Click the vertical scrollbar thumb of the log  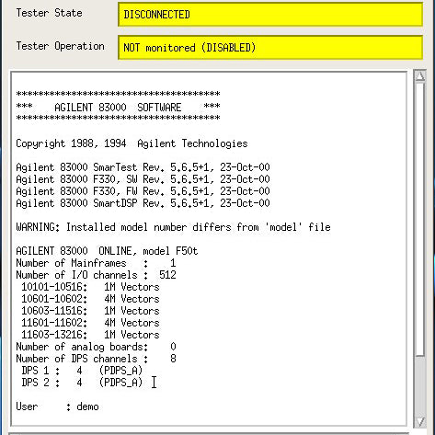(420, 220)
